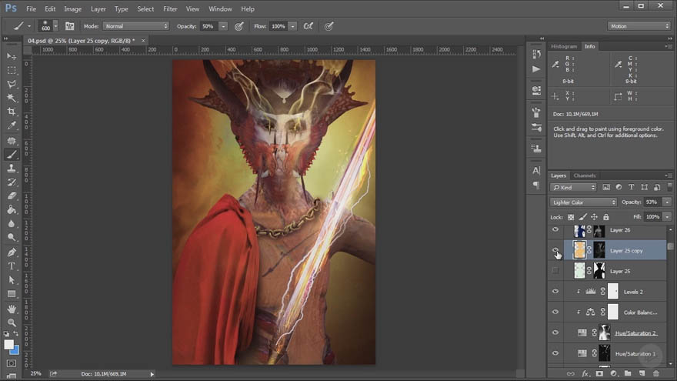Screen dimensions: 677x381
Task: Open the layer Opacity dropdown arrow
Action: point(667,202)
